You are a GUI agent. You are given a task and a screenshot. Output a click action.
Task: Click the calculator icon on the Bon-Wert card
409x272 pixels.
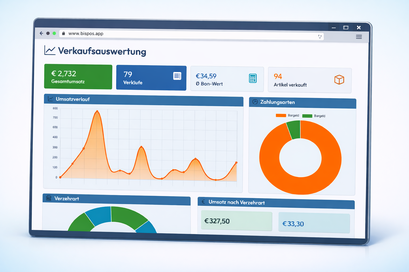(252, 78)
